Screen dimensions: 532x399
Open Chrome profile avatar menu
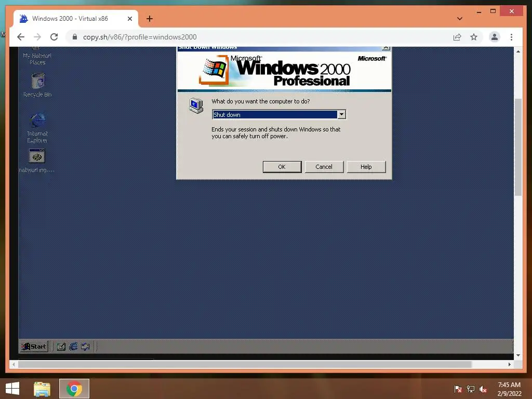click(495, 37)
